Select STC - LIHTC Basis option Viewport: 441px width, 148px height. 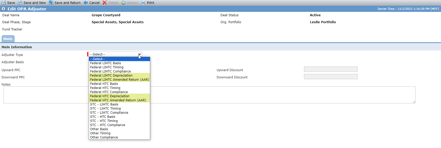tap(119, 104)
